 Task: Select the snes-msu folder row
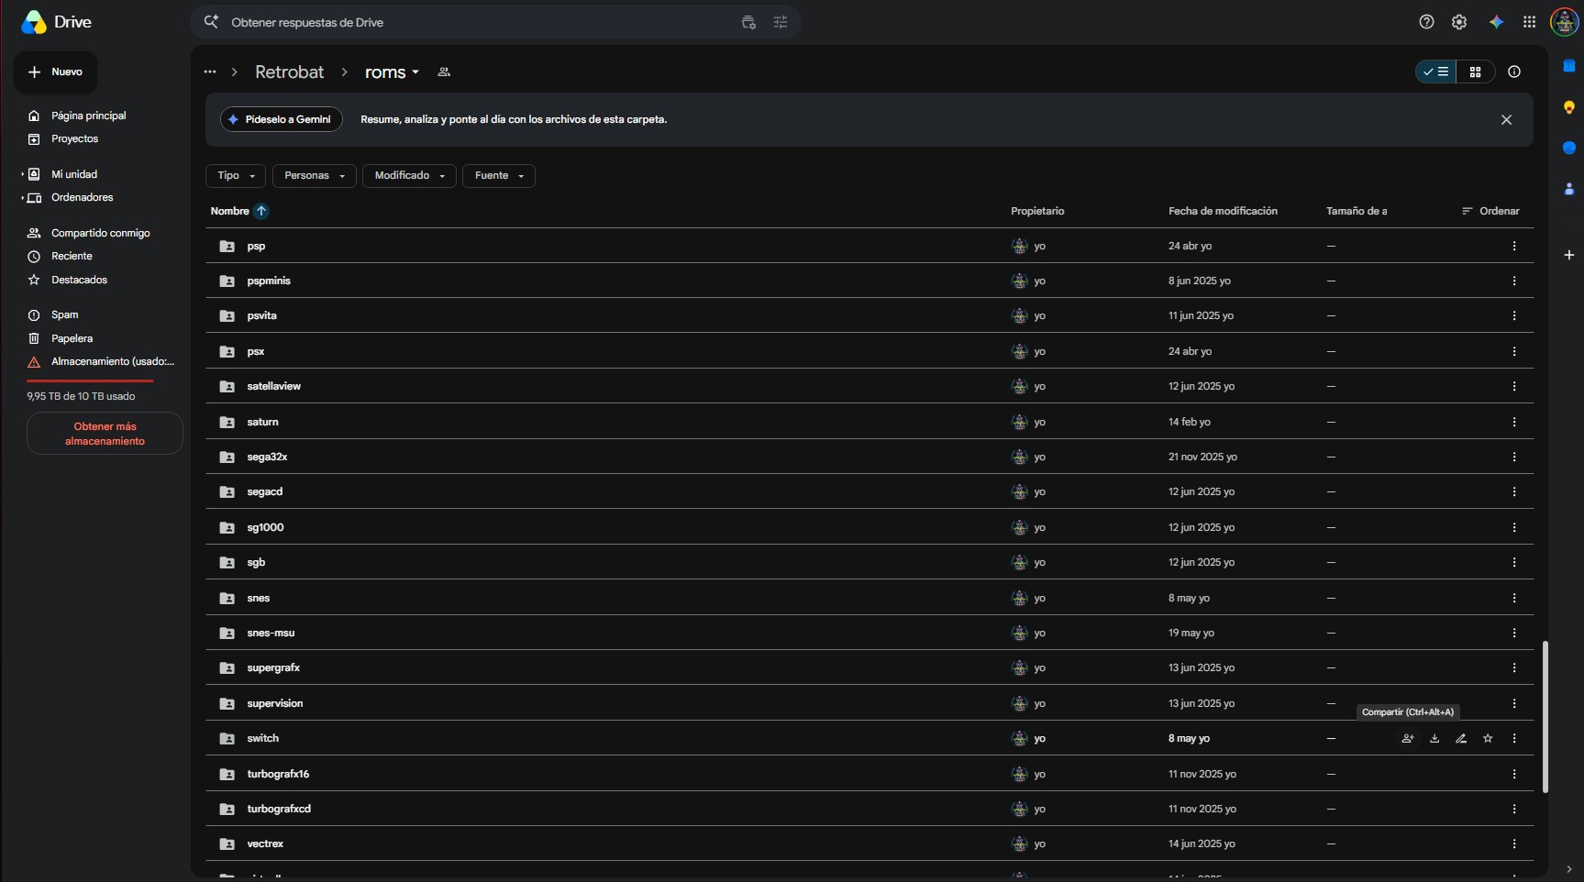(870, 633)
